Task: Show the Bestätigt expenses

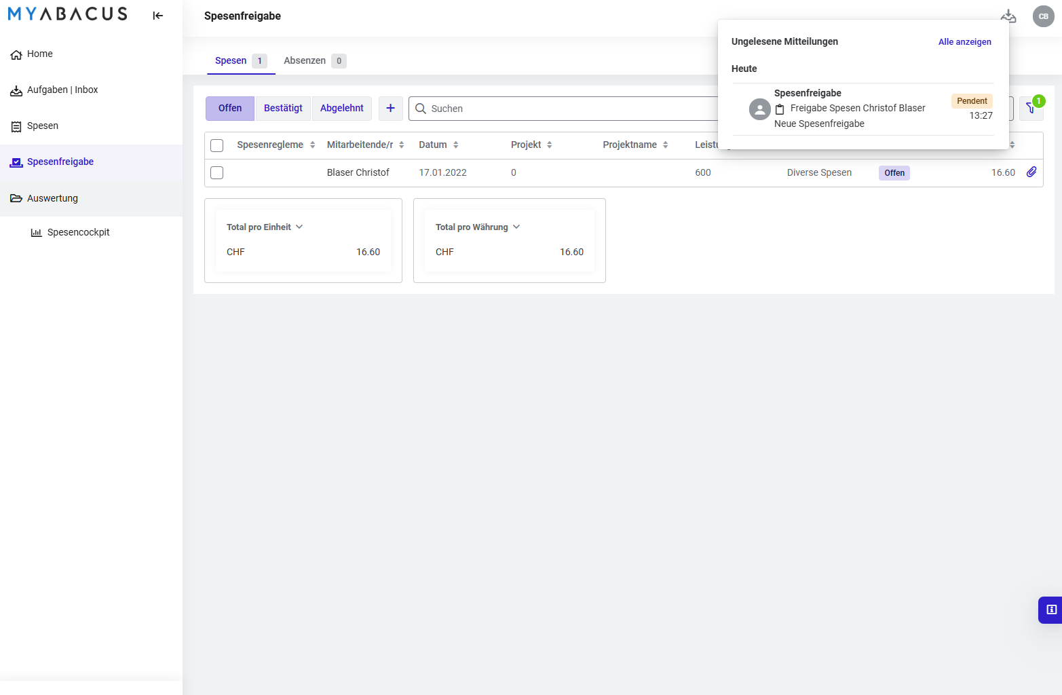Action: (x=283, y=109)
